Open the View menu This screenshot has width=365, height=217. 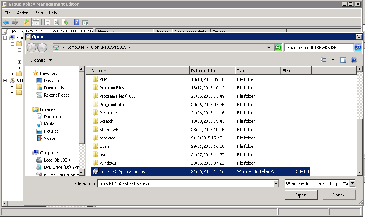[x=39, y=13]
